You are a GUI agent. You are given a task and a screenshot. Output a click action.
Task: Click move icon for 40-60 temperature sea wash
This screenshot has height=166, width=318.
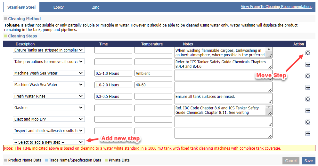coord(308,88)
